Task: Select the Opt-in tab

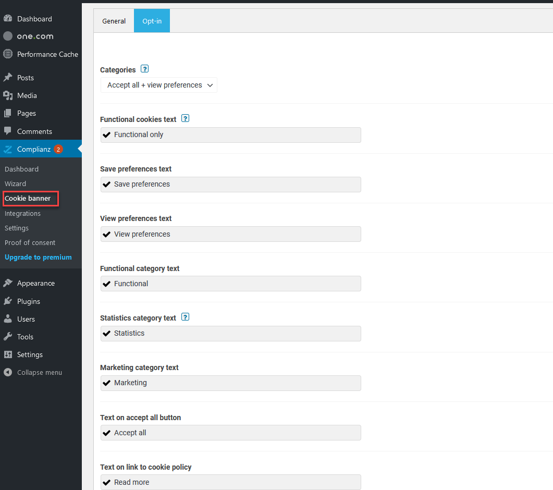Action: tap(152, 21)
